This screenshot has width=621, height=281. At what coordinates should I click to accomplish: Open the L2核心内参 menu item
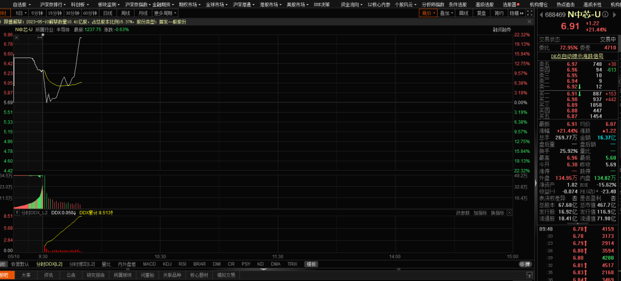tap(378, 5)
